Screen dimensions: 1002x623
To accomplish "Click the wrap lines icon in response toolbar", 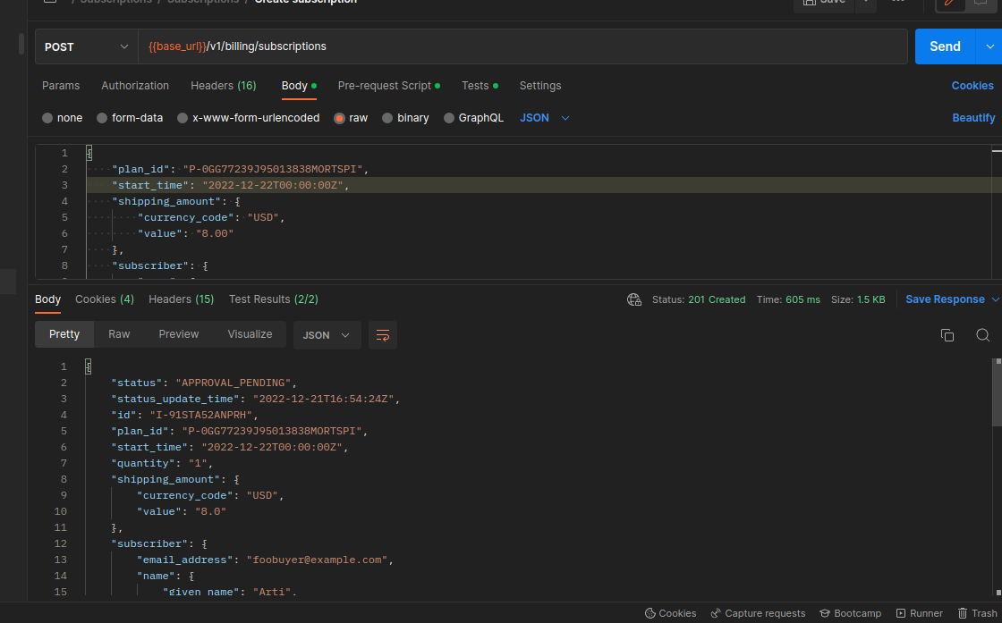I will (x=383, y=335).
